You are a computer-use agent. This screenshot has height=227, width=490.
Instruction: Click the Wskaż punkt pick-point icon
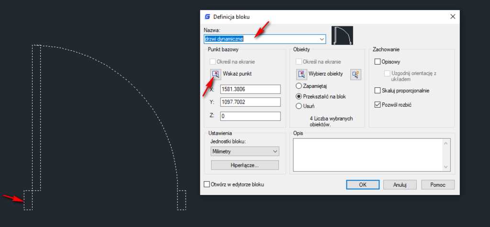click(215, 74)
